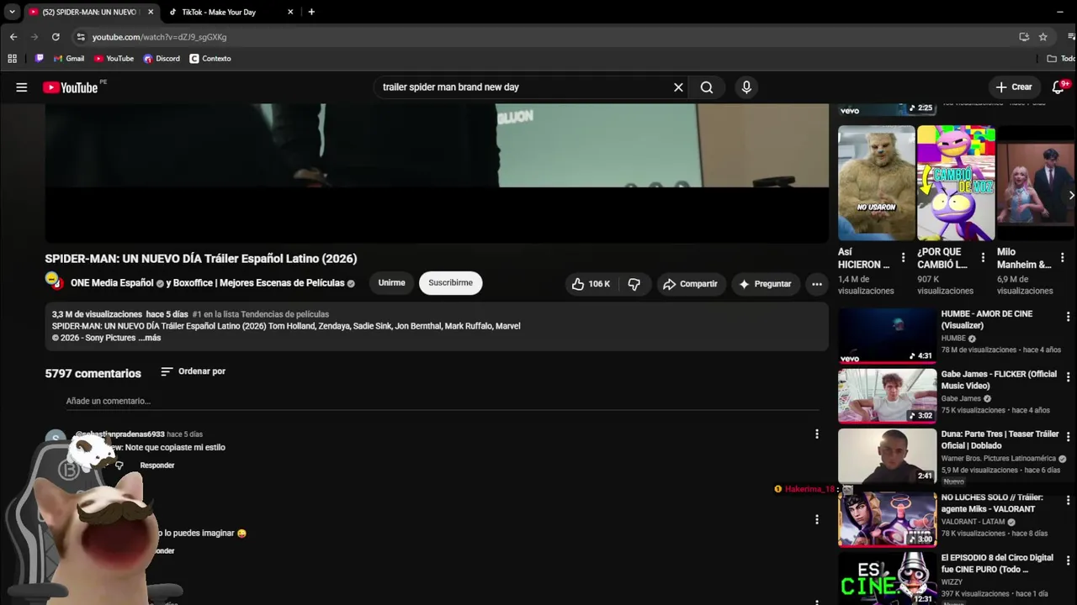Reload the page in the browser
Screen dimensions: 1077x605
pyautogui.click(x=56, y=37)
